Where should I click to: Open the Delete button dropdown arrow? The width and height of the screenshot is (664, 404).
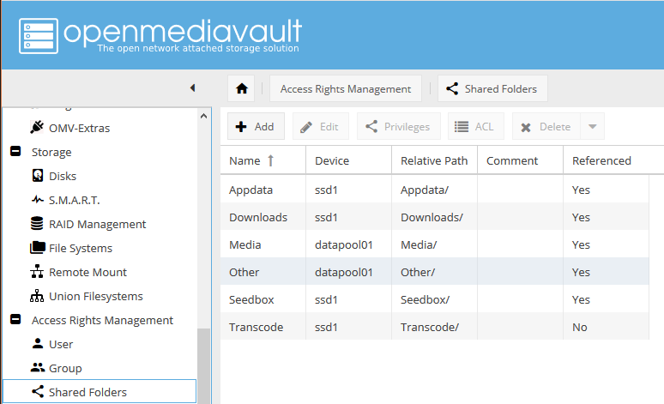(592, 126)
